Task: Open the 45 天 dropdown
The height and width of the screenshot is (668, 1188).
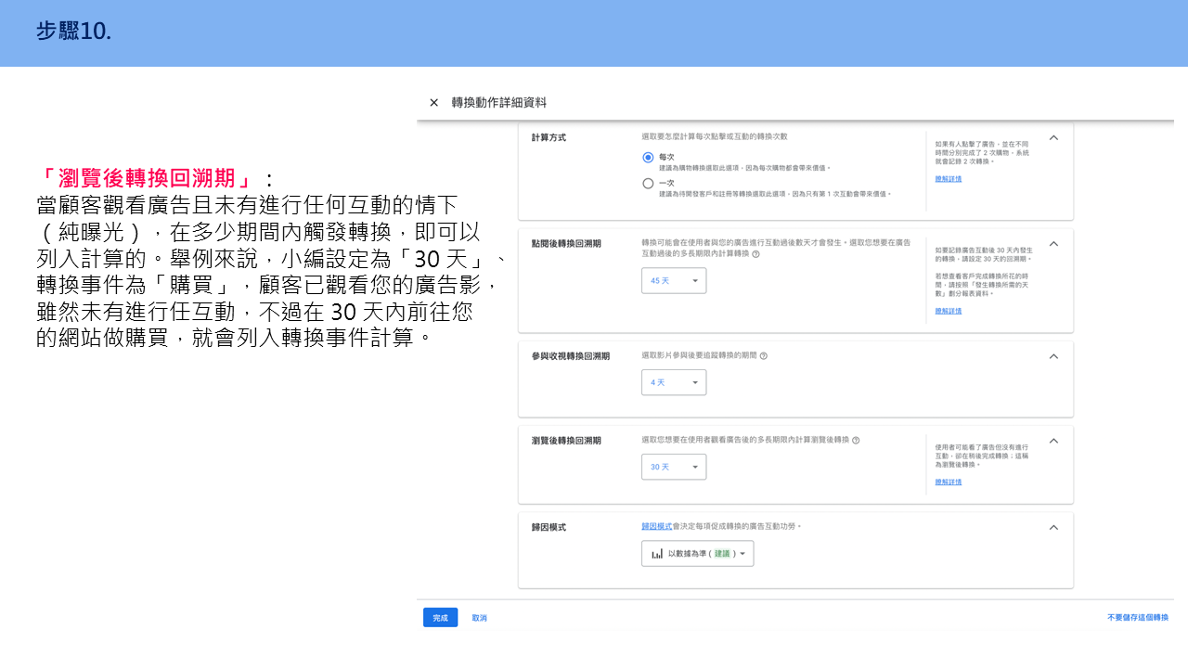Action: tap(674, 280)
